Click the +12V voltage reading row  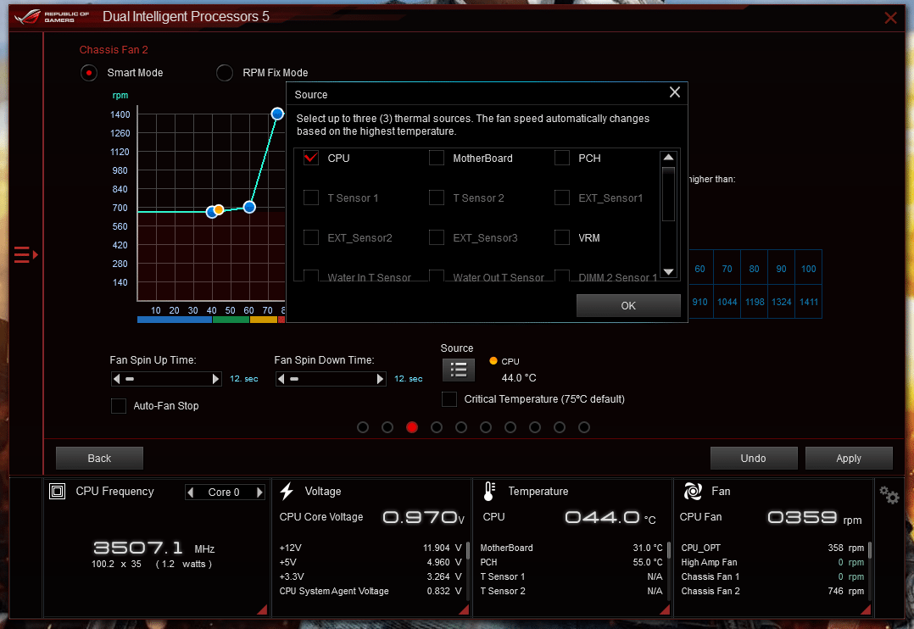371,548
